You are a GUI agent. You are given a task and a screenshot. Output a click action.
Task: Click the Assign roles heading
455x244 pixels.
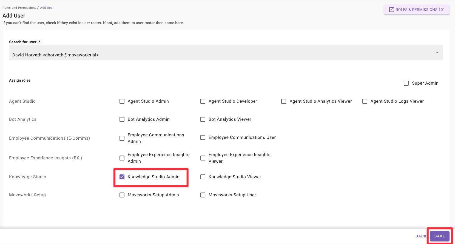coord(20,80)
